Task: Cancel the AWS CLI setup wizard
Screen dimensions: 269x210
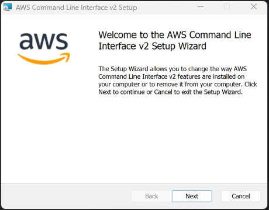Action: (241, 196)
